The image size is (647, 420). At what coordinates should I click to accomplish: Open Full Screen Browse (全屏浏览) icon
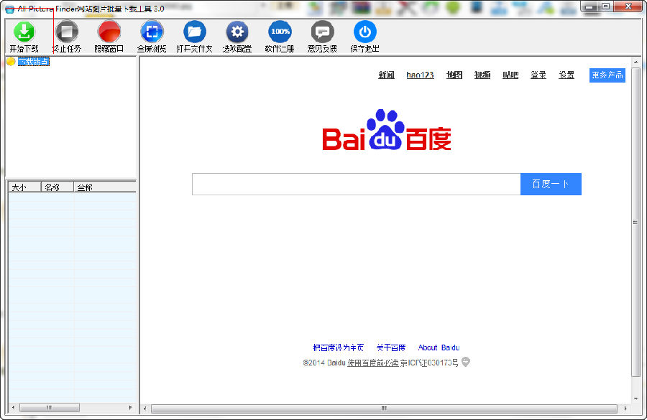[152, 32]
